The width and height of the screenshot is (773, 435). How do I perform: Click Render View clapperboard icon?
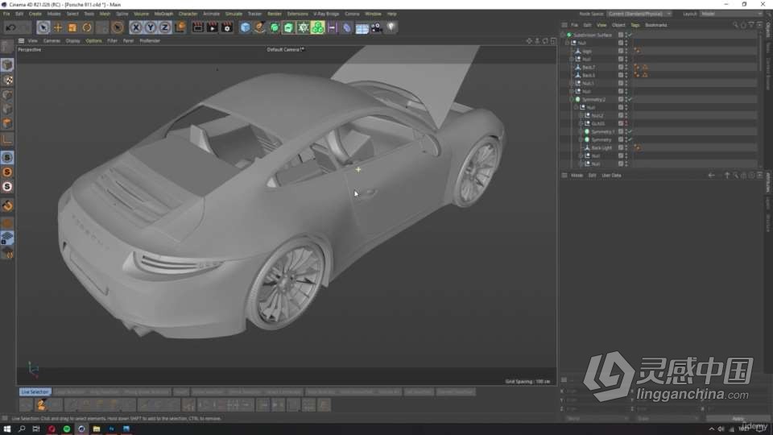coord(198,27)
